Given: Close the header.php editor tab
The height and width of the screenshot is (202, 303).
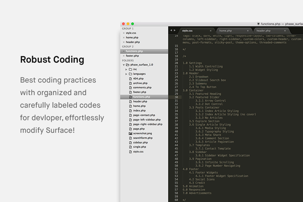Looking at the screenshot, I should [x=285, y=31].
